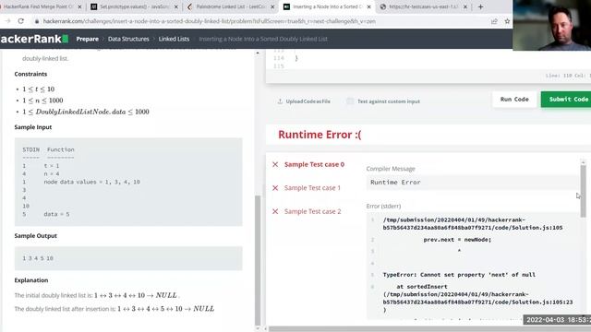Image resolution: width=591 pixels, height=332 pixels.
Task: Select Sample Test case 1
Action: (312, 188)
